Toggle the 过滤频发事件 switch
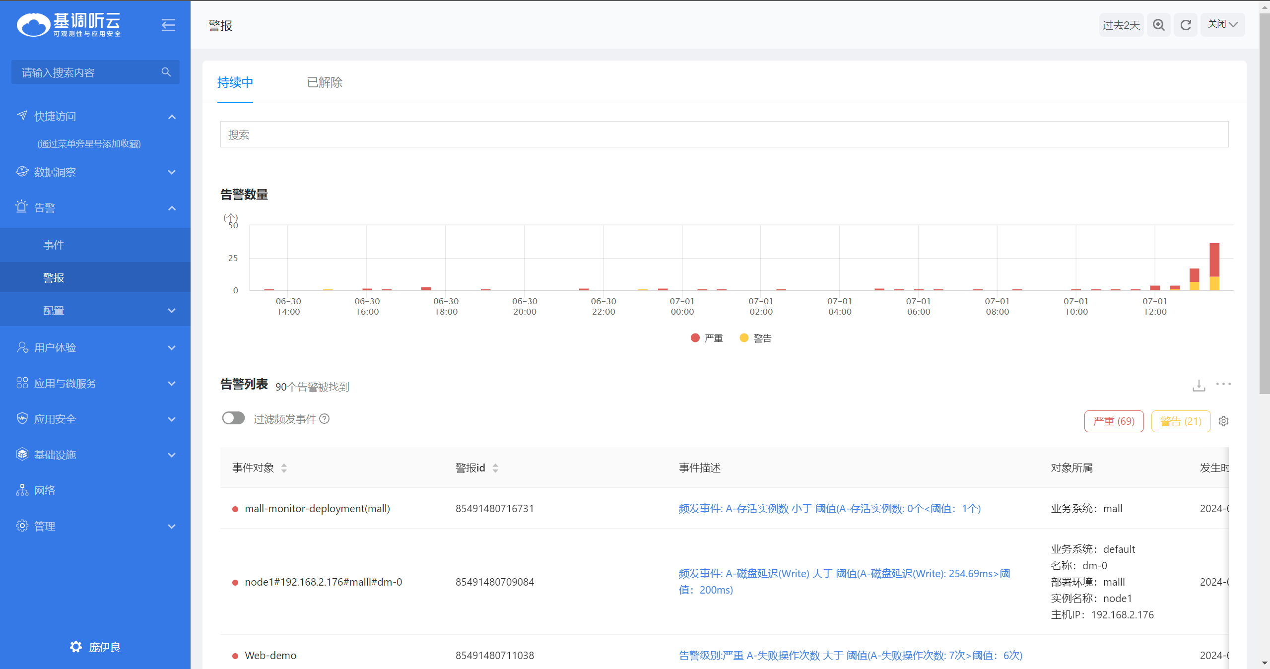Image resolution: width=1270 pixels, height=669 pixels. pyautogui.click(x=233, y=418)
